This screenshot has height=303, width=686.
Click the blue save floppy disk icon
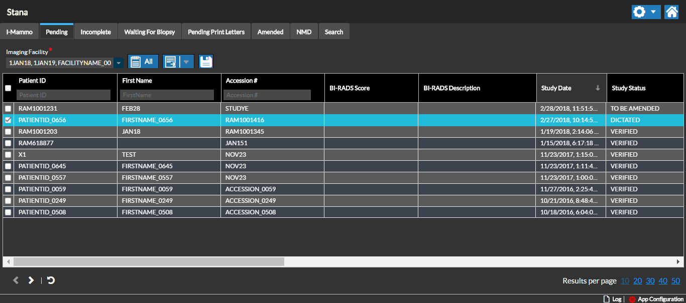click(206, 62)
